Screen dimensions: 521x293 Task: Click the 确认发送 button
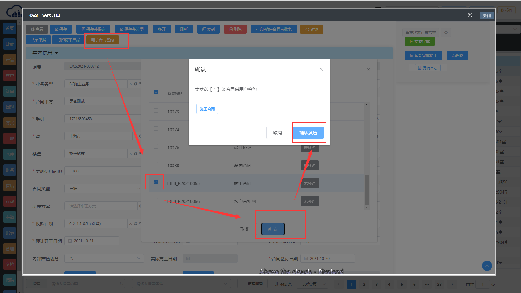click(308, 133)
